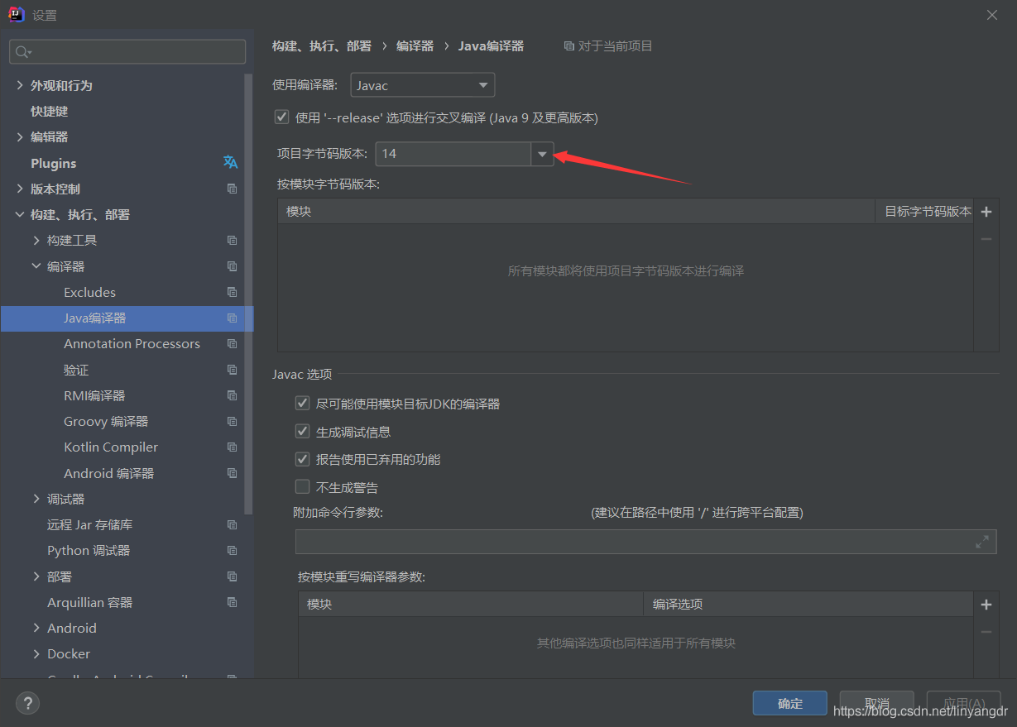Add per-module compiler option with plus icon

(986, 605)
